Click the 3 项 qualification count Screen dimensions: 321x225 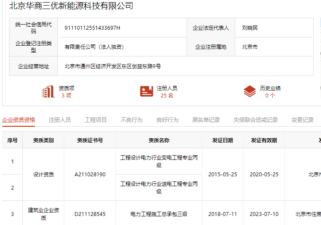66,95
